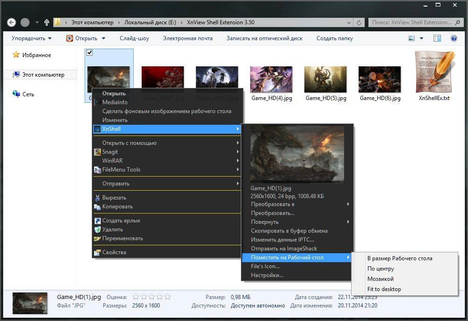Set the rating stars in details pane
The width and height of the screenshot is (468, 321).
pos(151,297)
